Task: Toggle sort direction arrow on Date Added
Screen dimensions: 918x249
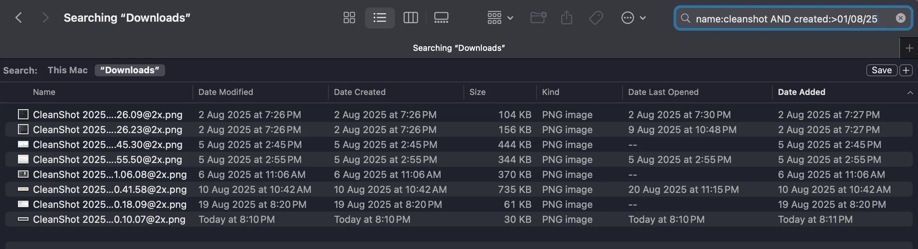Action: coord(910,93)
